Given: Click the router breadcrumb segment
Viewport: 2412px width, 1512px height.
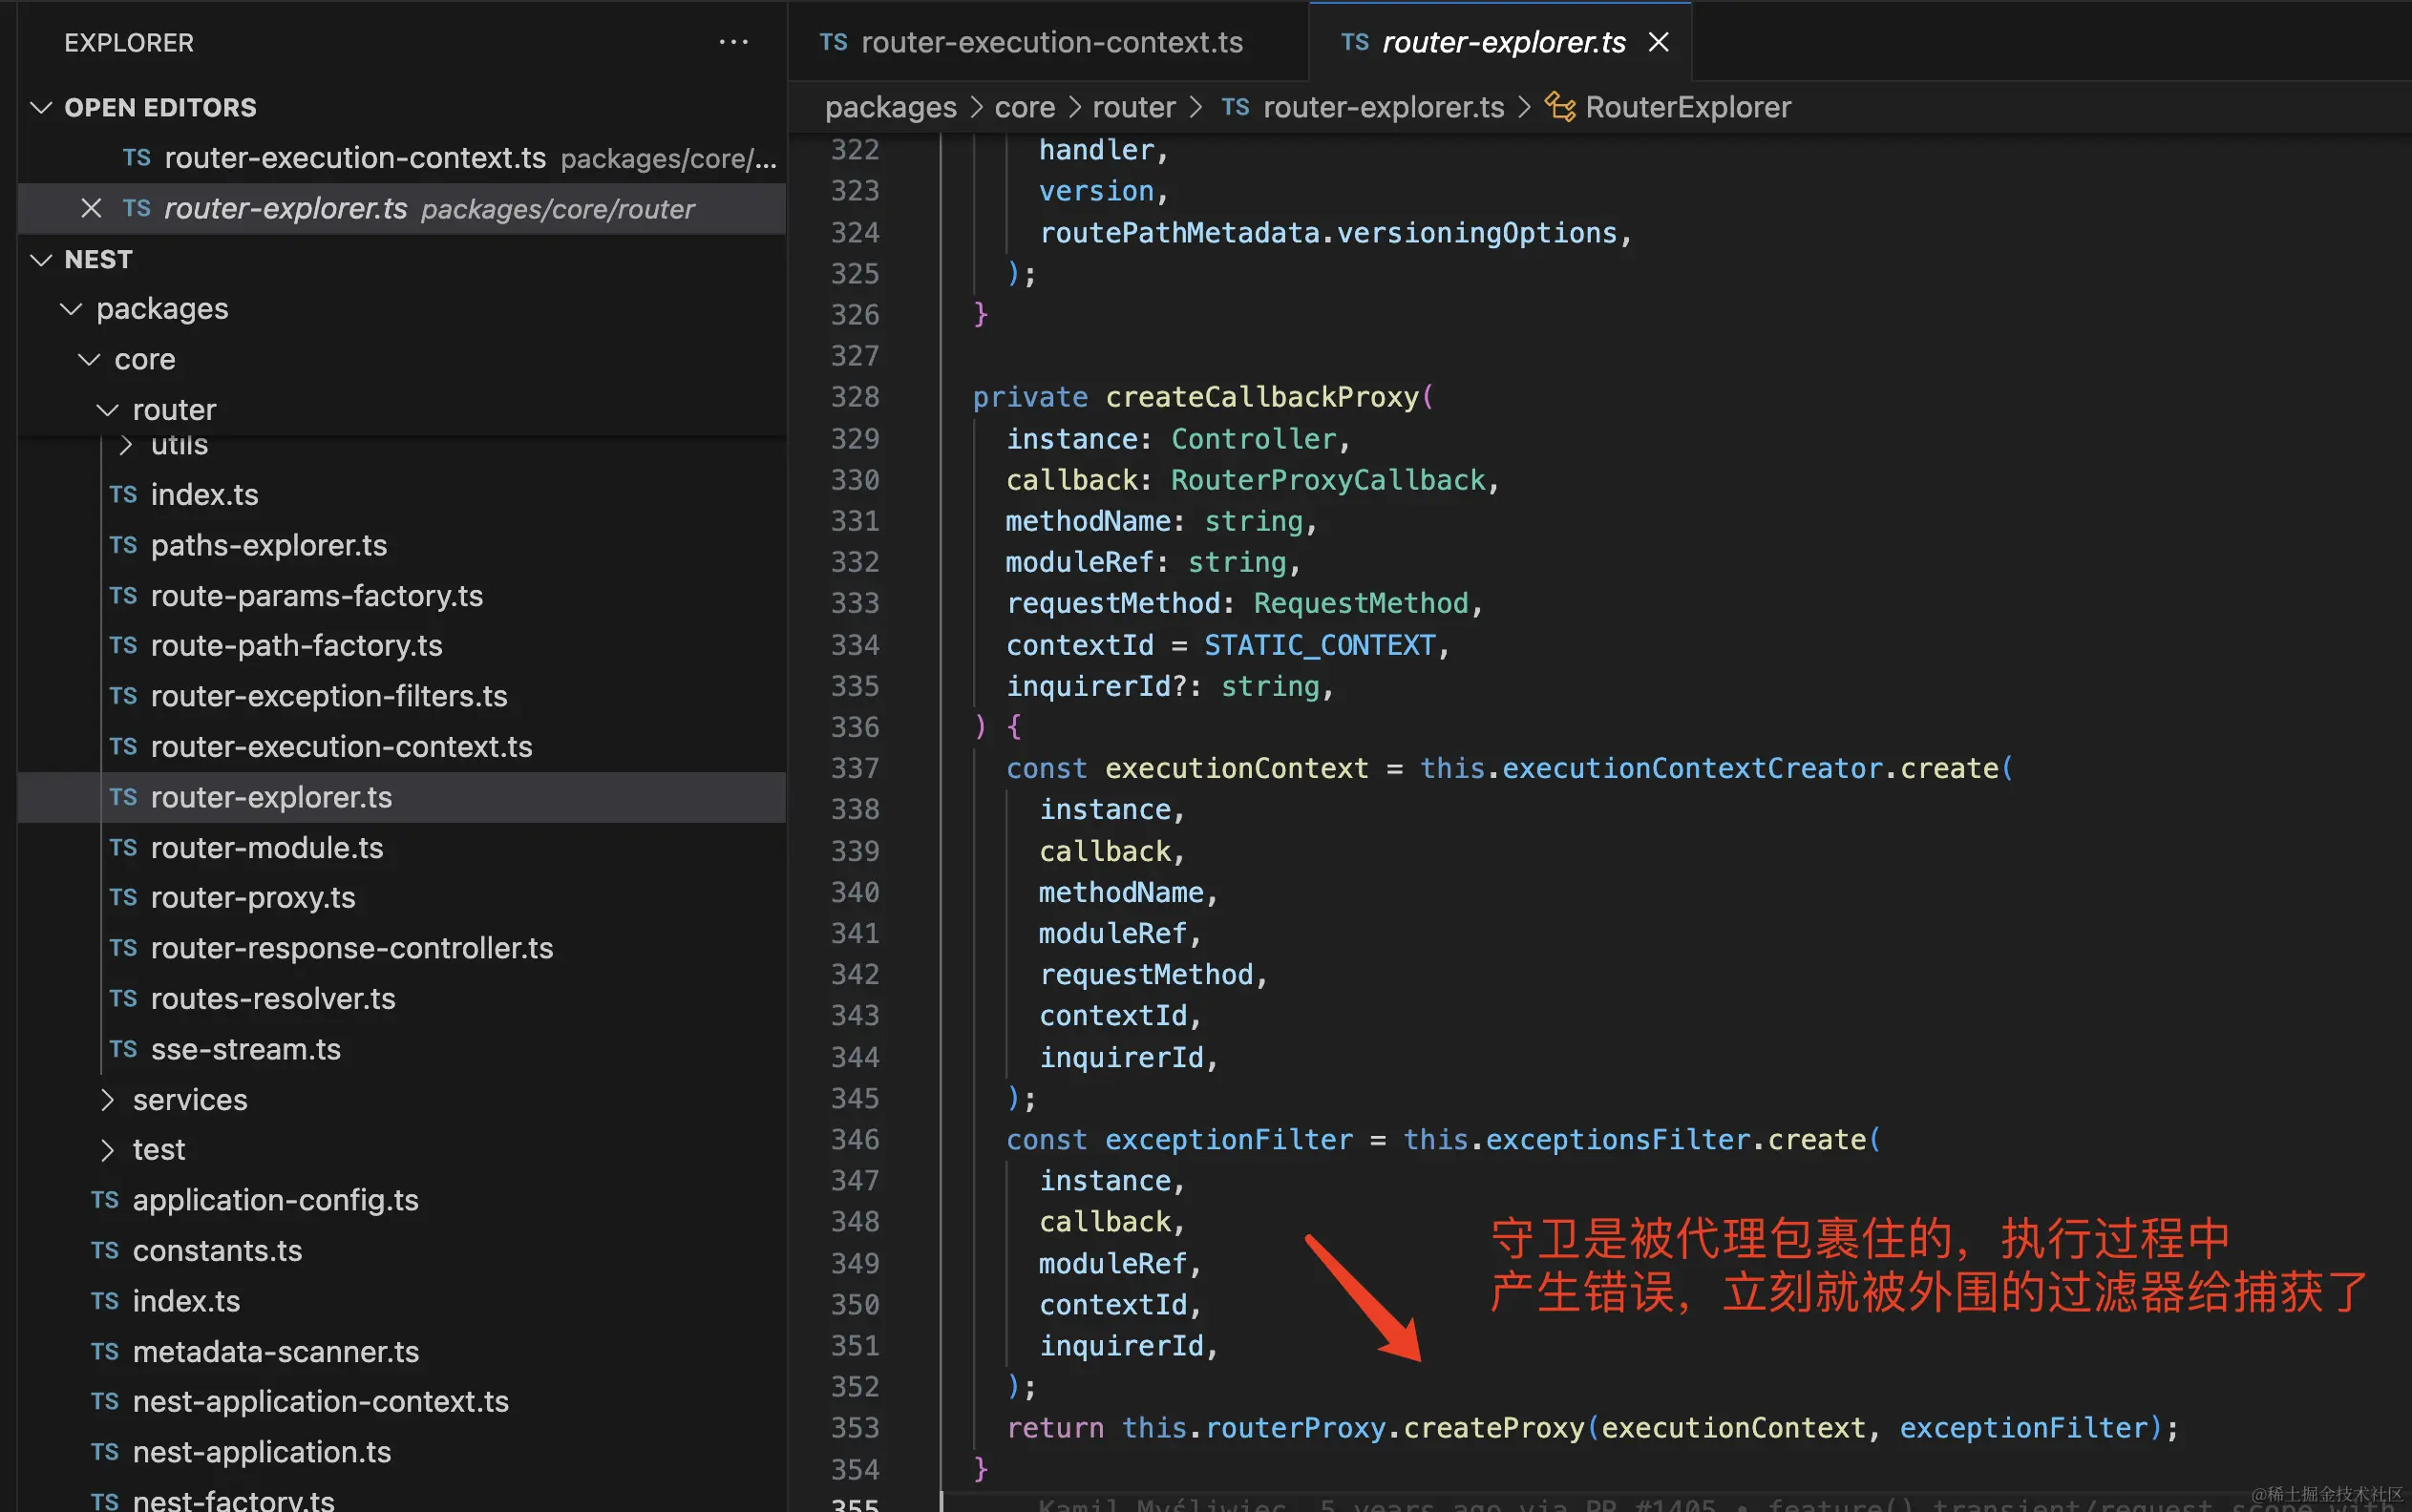Looking at the screenshot, I should point(1133,107).
